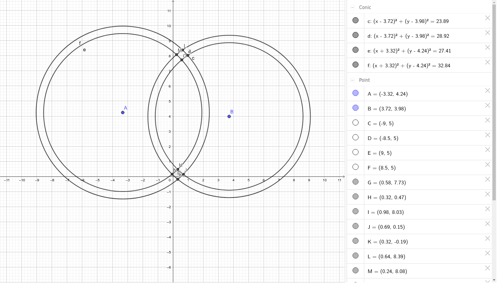Collapse the Conic section

pos(352,7)
